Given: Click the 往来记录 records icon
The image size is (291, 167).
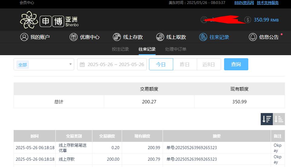Looking at the screenshot, I should 203,37.
